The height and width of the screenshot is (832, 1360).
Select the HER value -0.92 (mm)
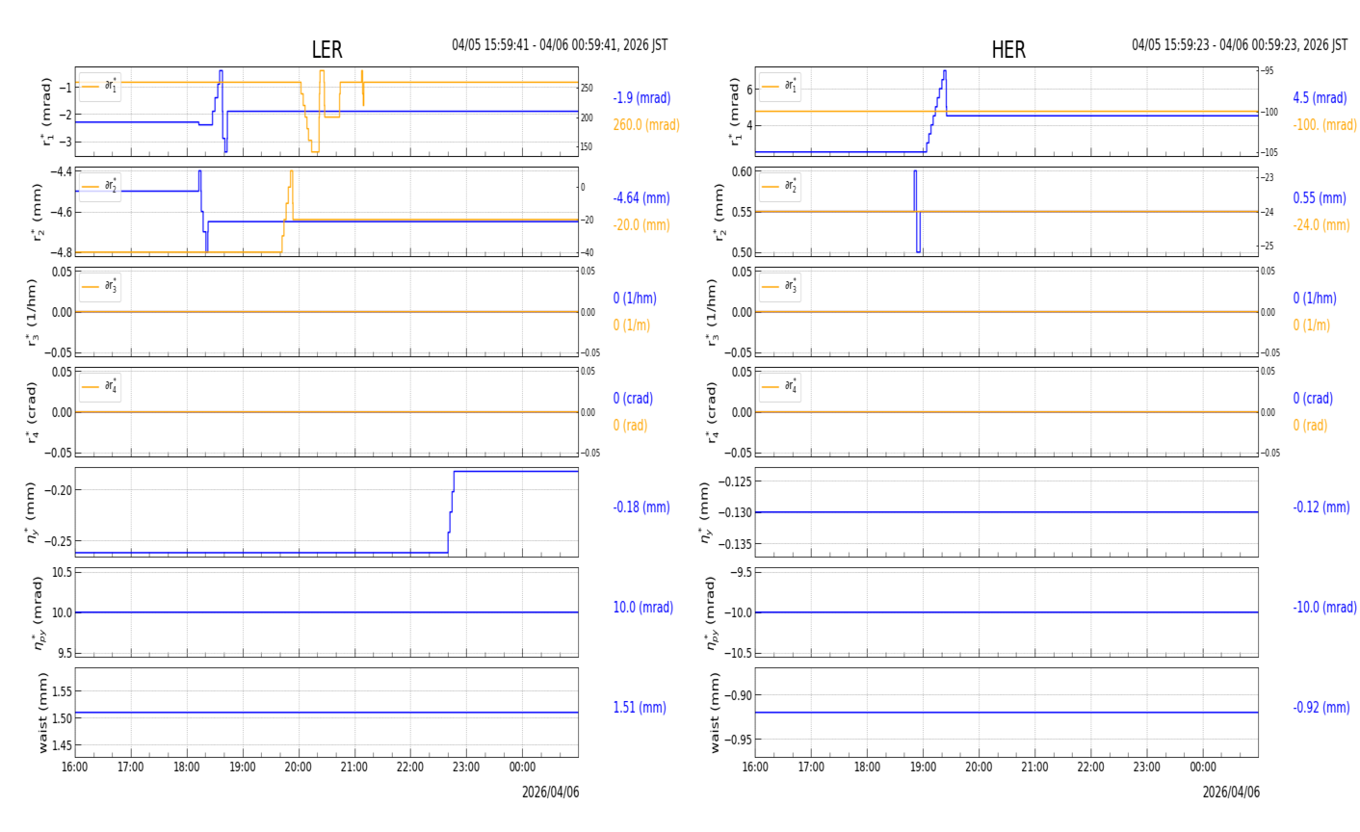pyautogui.click(x=1321, y=708)
